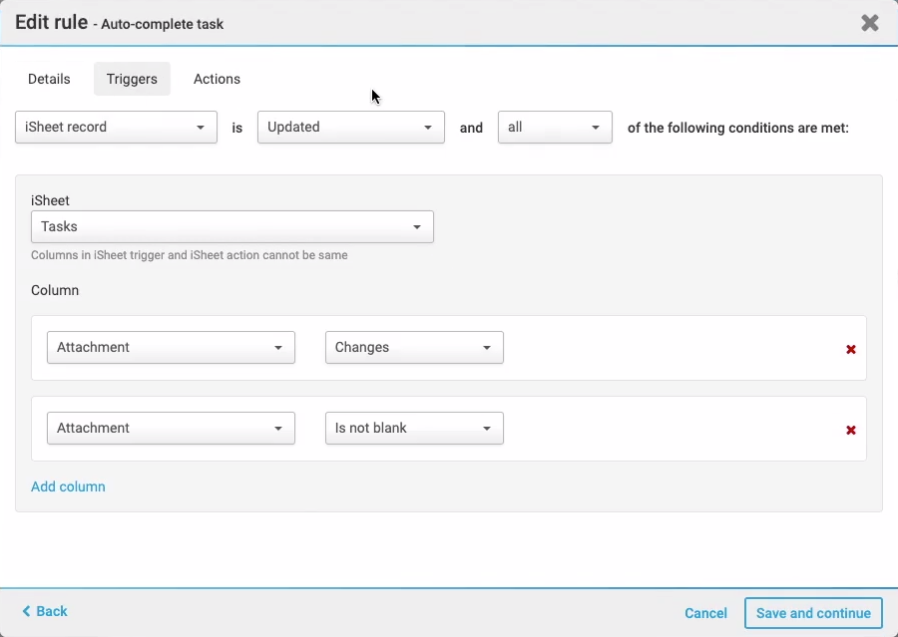Click Cancel to discard rule changes
This screenshot has height=637, width=898.
click(x=705, y=613)
